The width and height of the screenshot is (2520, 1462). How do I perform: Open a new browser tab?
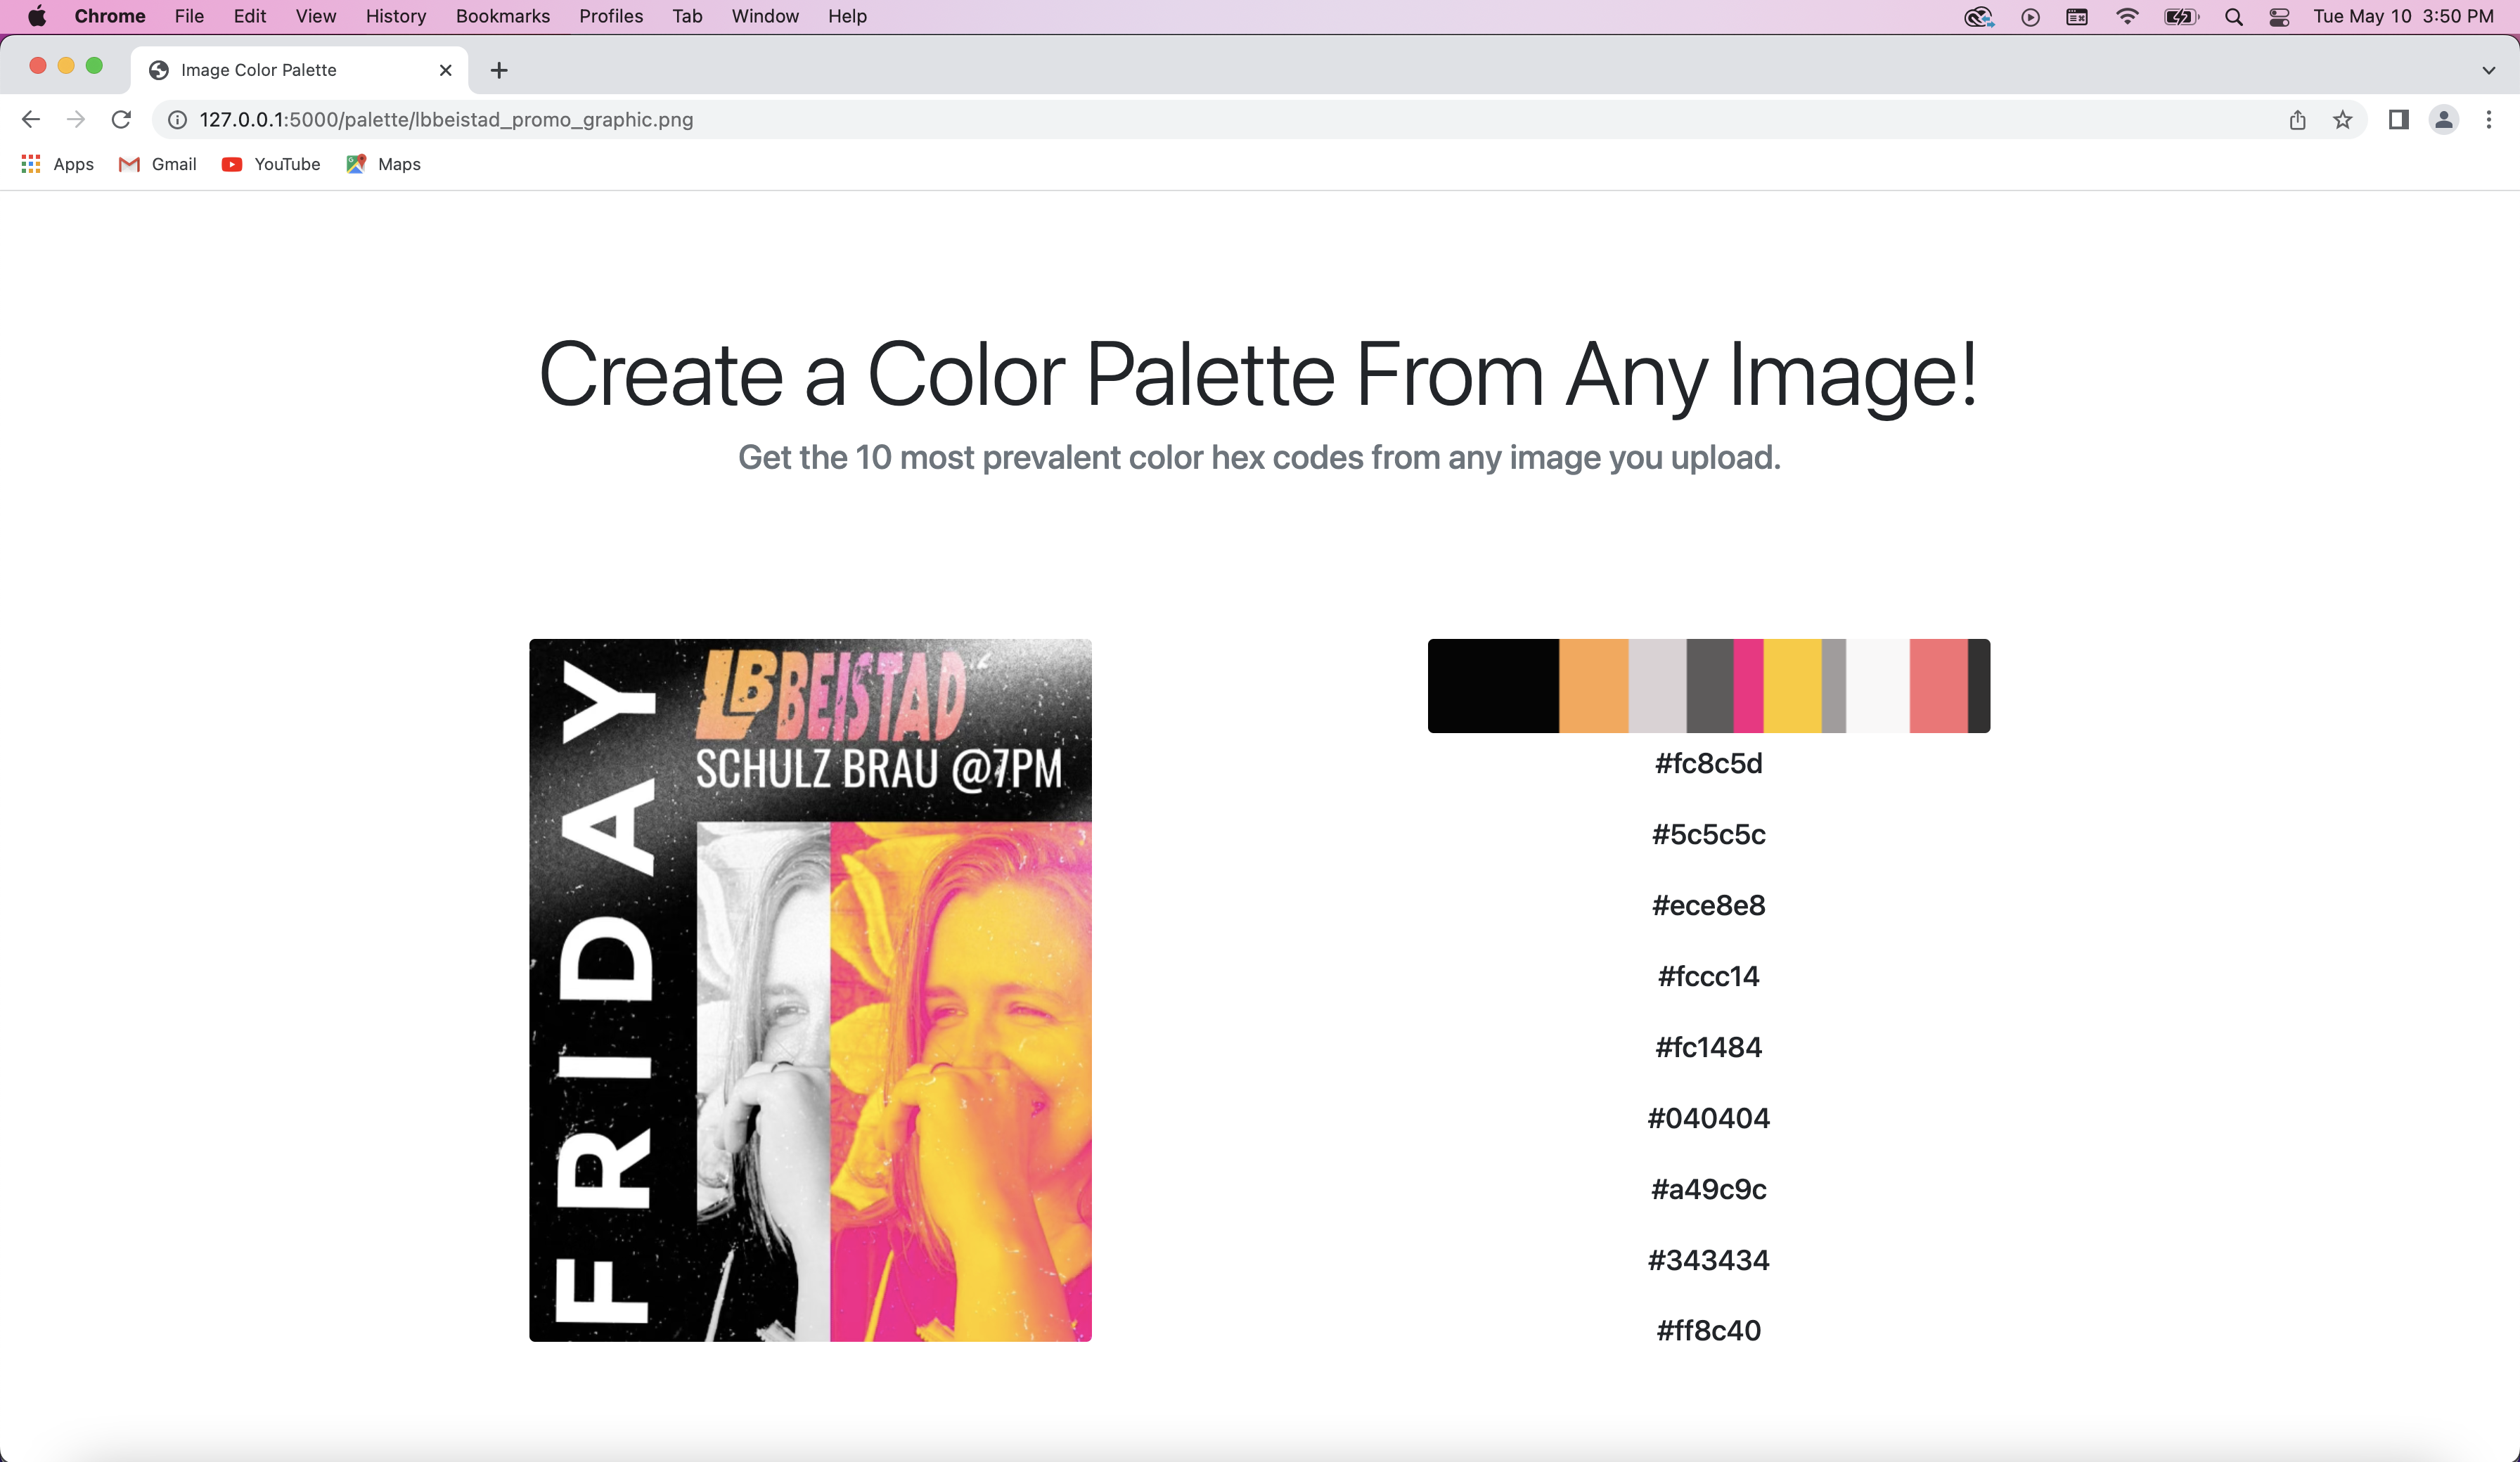(499, 69)
